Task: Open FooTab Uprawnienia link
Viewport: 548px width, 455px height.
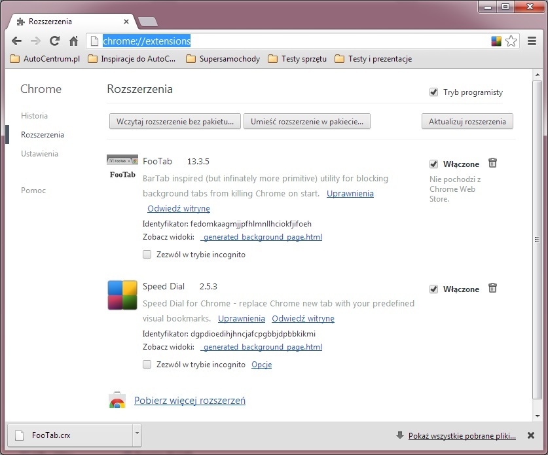Action: [350, 194]
